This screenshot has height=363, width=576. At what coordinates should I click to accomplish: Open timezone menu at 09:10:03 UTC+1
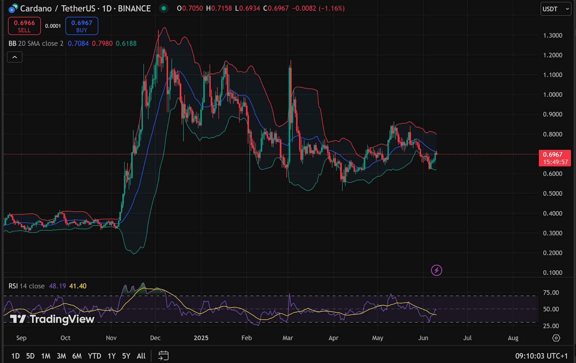point(541,356)
